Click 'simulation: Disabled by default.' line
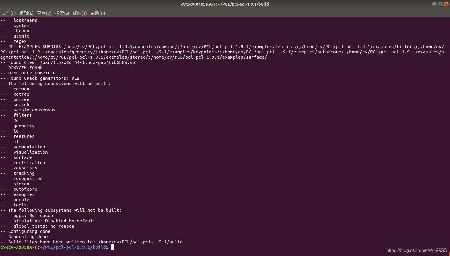The height and width of the screenshot is (256, 450). [49, 221]
